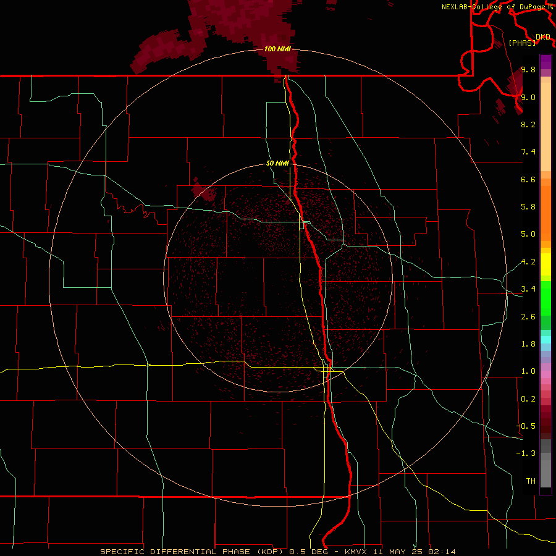
Task: Click the 100 NMI range ring label
Action: [x=277, y=49]
